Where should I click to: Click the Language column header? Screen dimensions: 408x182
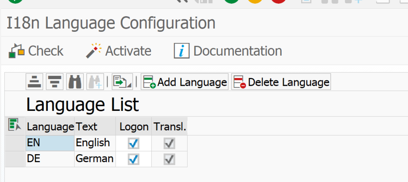50,126
